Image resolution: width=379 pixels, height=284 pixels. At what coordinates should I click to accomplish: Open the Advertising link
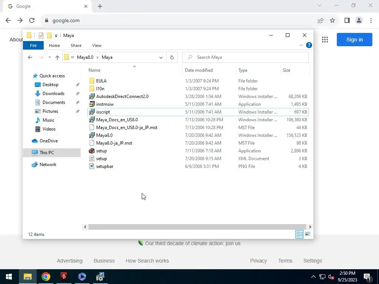pyautogui.click(x=70, y=261)
